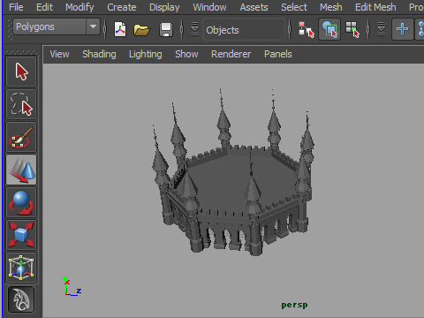Open the Mesh menu

[x=331, y=7]
